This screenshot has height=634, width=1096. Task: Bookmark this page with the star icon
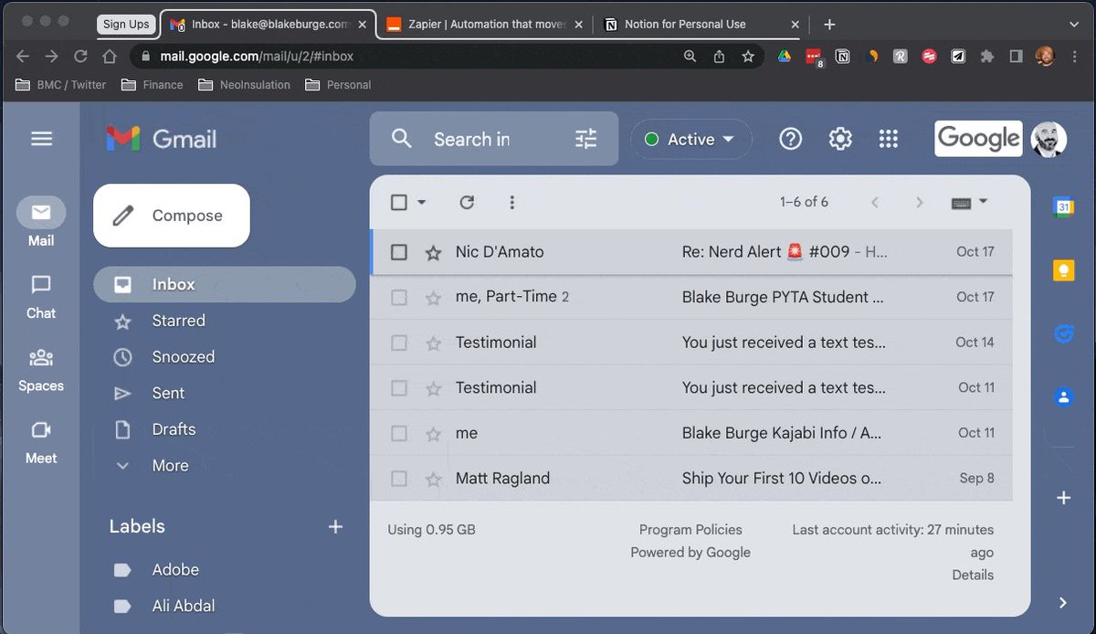(x=748, y=57)
